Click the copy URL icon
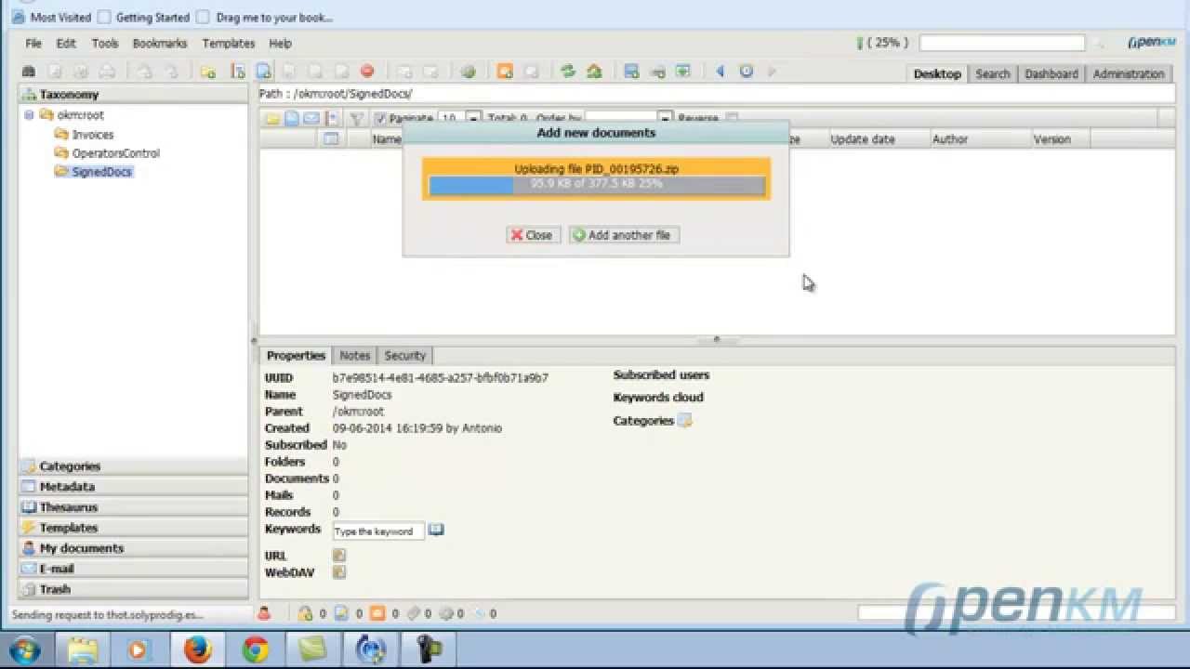 coord(339,556)
